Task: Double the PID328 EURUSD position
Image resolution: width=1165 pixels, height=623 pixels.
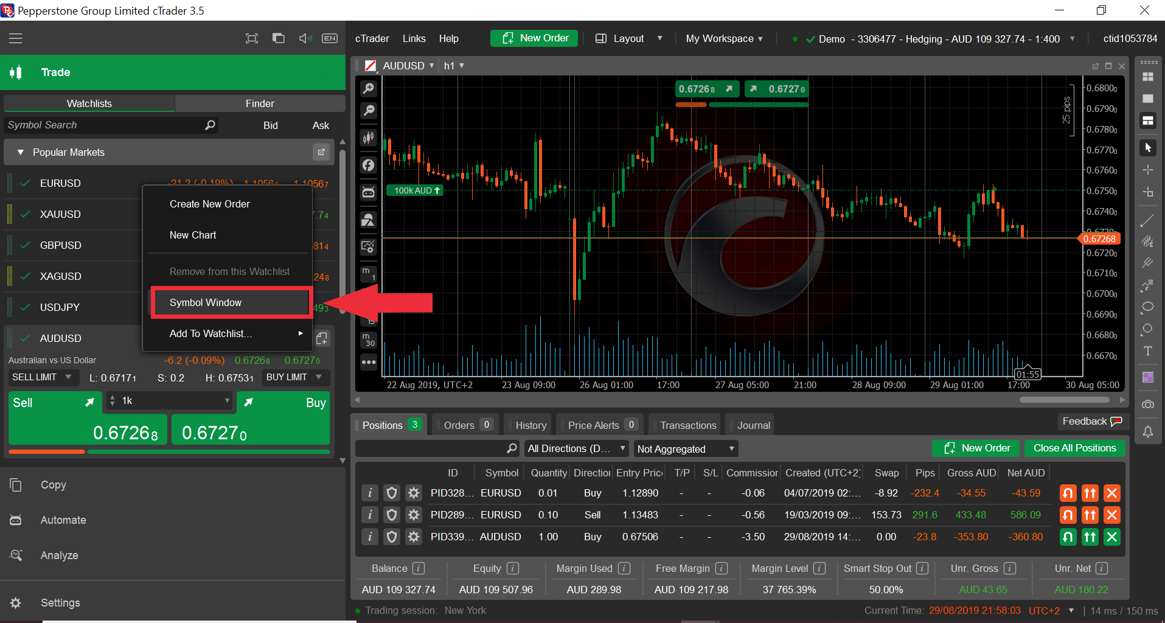Action: pos(1090,493)
